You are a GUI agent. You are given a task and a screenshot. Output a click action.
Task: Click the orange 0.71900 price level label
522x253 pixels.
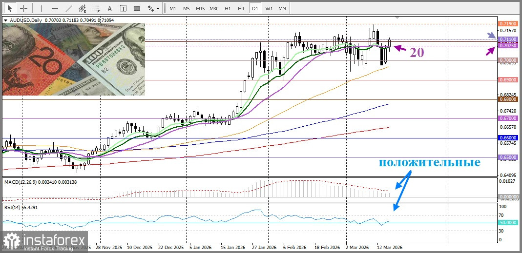pyautogui.click(x=505, y=24)
